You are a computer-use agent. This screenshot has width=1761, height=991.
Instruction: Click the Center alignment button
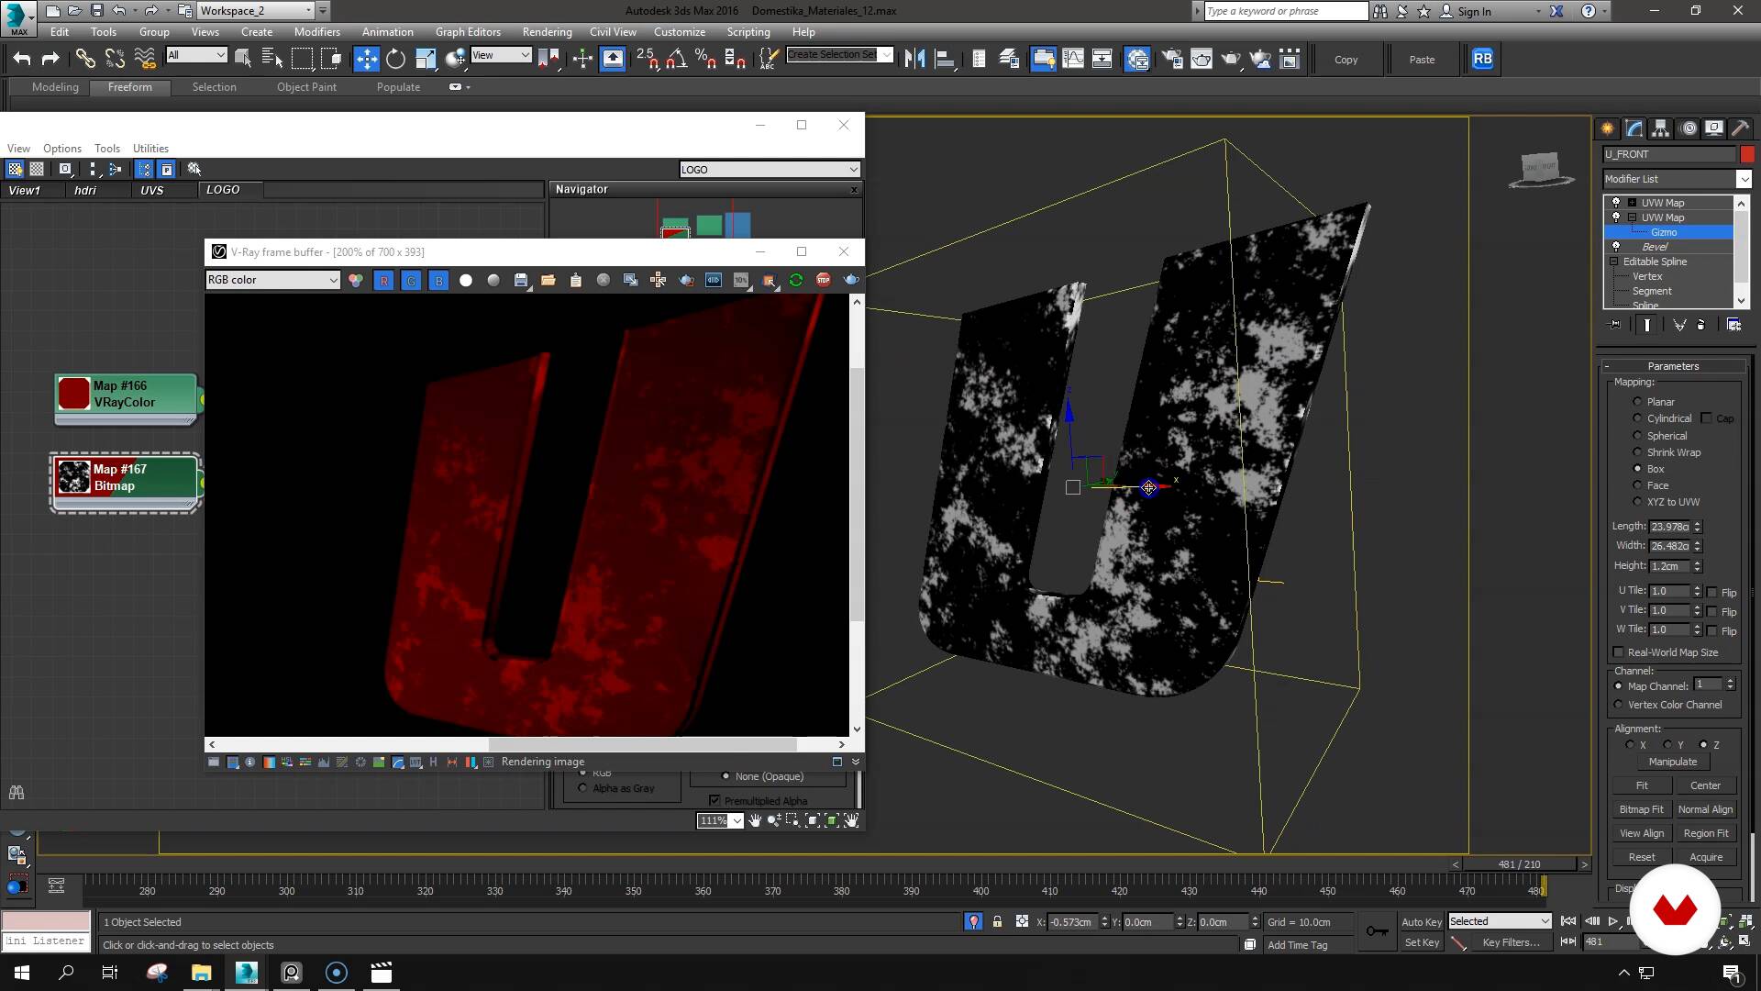[1705, 785]
